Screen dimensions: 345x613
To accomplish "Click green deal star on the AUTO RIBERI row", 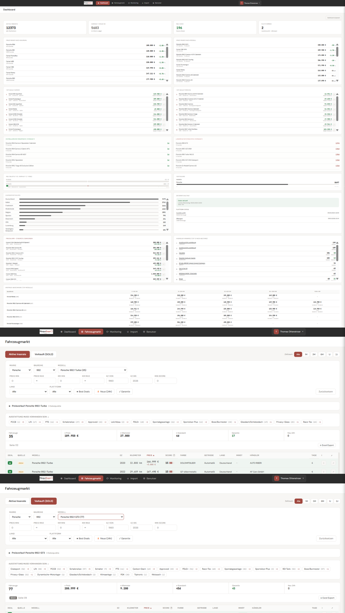I will click(x=10, y=463).
